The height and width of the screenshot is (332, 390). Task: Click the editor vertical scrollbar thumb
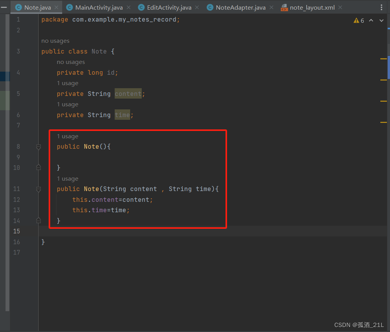(388, 67)
